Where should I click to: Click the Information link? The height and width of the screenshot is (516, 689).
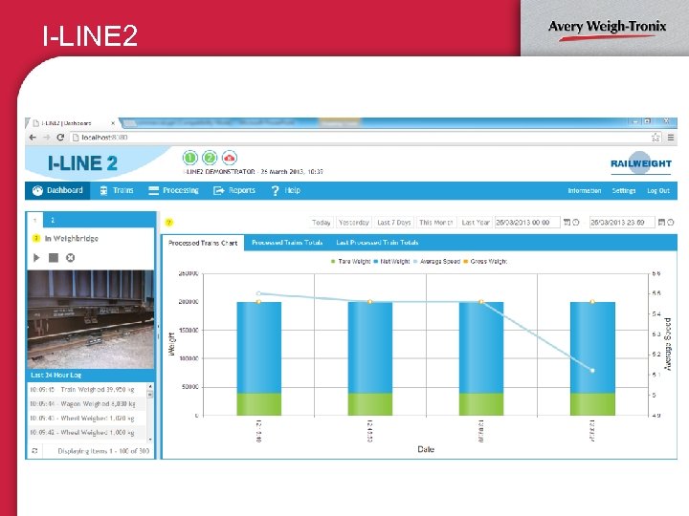pyautogui.click(x=584, y=190)
